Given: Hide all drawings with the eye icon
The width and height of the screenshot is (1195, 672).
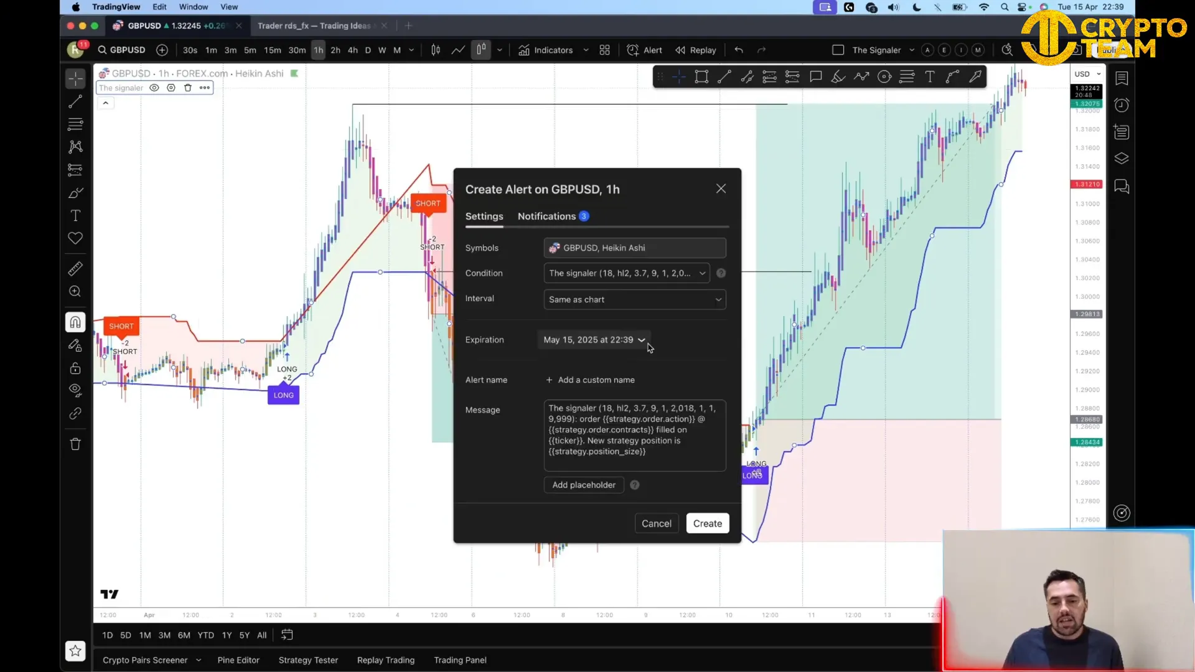Looking at the screenshot, I should [75, 390].
